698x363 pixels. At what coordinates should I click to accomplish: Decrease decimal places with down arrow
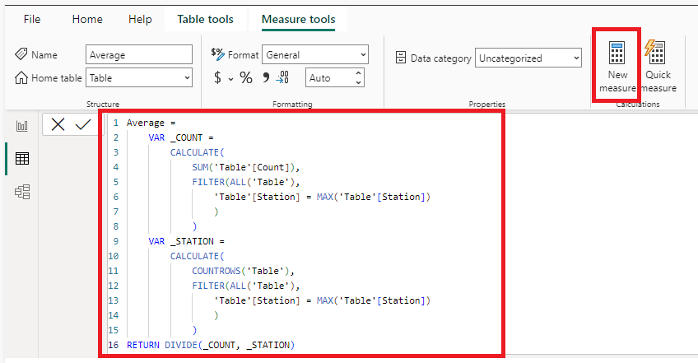[x=358, y=82]
